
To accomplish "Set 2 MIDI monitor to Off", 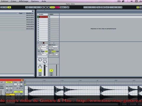I will [x=57, y=52].
